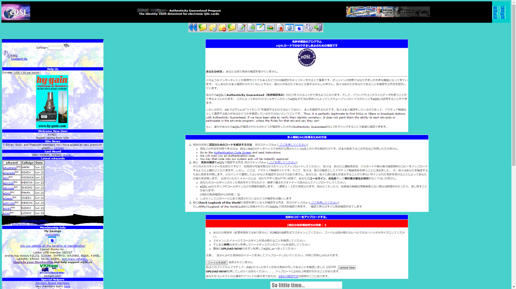516x289 pixels.
Task: Open the eAustralia award link
Action: (x=10, y=168)
